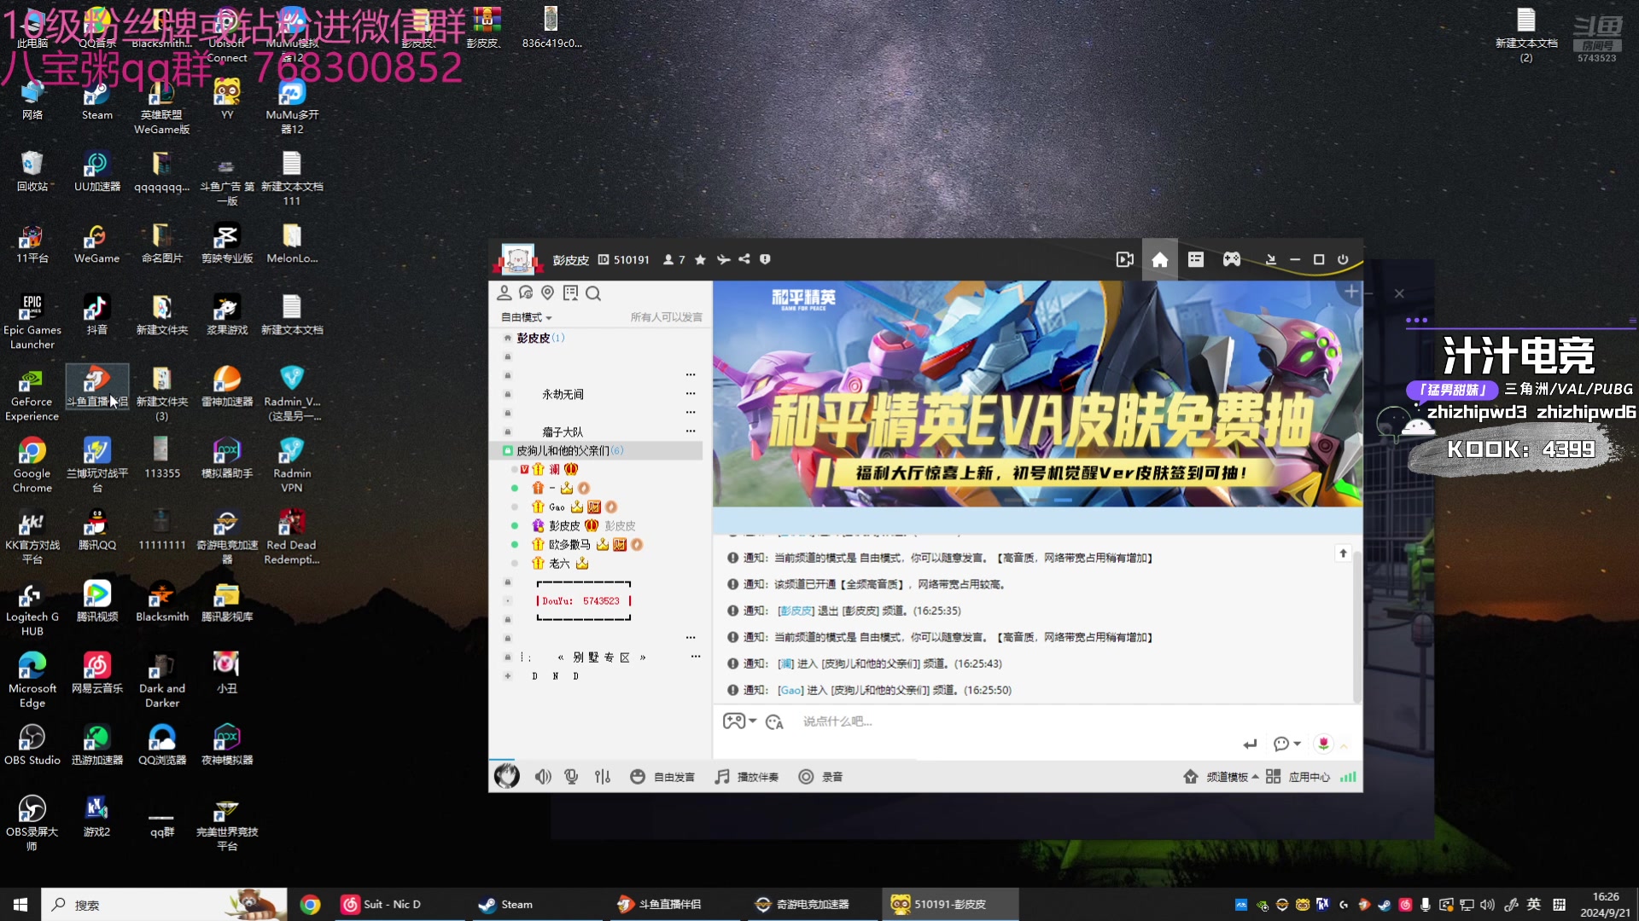Open the 自由模式 mode dropdown
Screen dimensions: 1639x921
(x=527, y=316)
